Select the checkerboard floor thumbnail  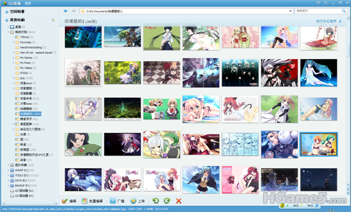[x=161, y=73]
